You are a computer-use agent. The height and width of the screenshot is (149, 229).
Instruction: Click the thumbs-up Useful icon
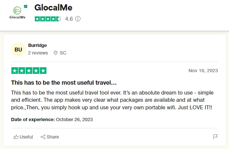[16, 137]
